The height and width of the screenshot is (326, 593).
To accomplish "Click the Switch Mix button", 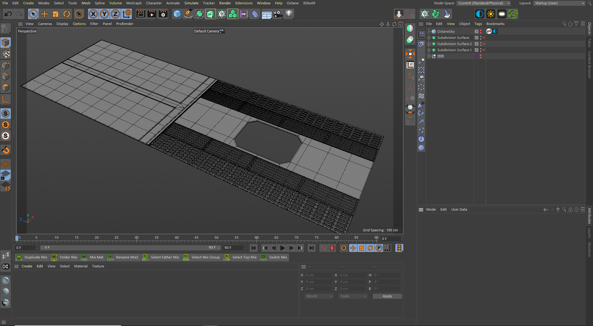I will pos(277,258).
